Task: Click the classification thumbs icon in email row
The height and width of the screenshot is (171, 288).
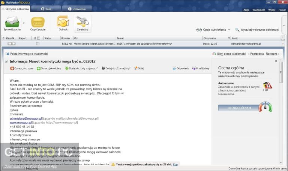Action: click(11, 44)
